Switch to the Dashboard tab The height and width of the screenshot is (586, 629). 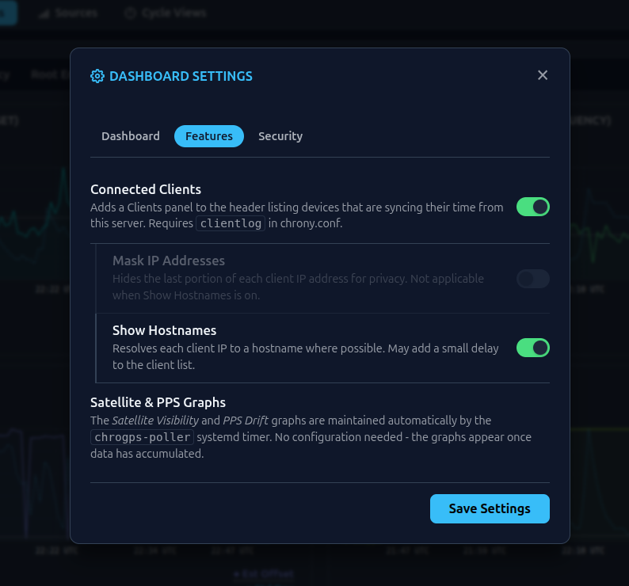click(x=131, y=136)
